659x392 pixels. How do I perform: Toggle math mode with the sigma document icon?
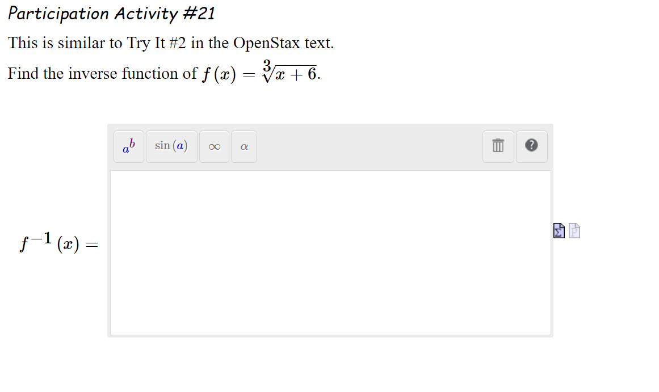tap(559, 230)
